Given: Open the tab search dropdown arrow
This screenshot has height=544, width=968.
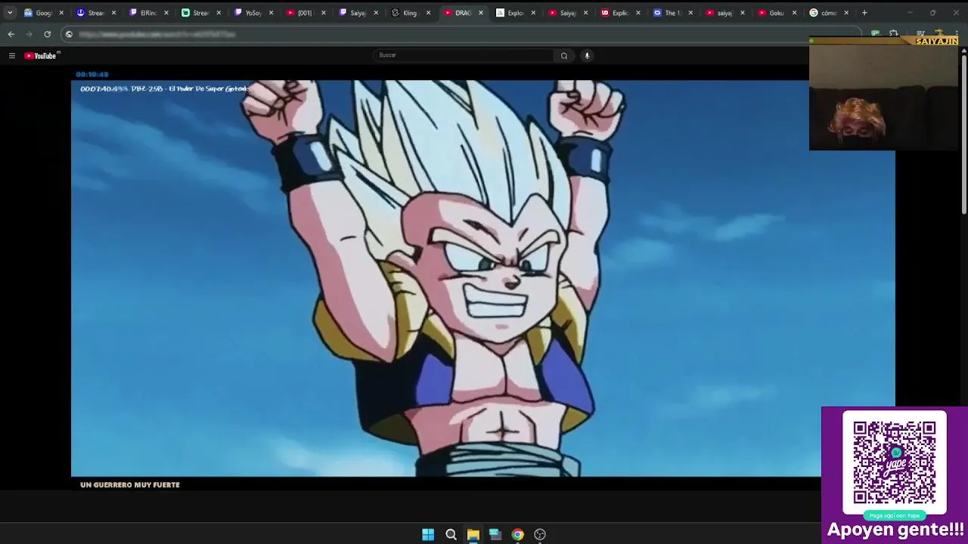Looking at the screenshot, I should tap(10, 13).
